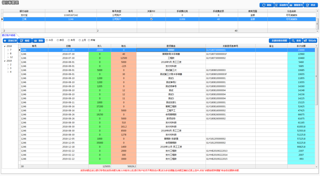
Task: Expand month 12 under 2018
Action: (8, 57)
